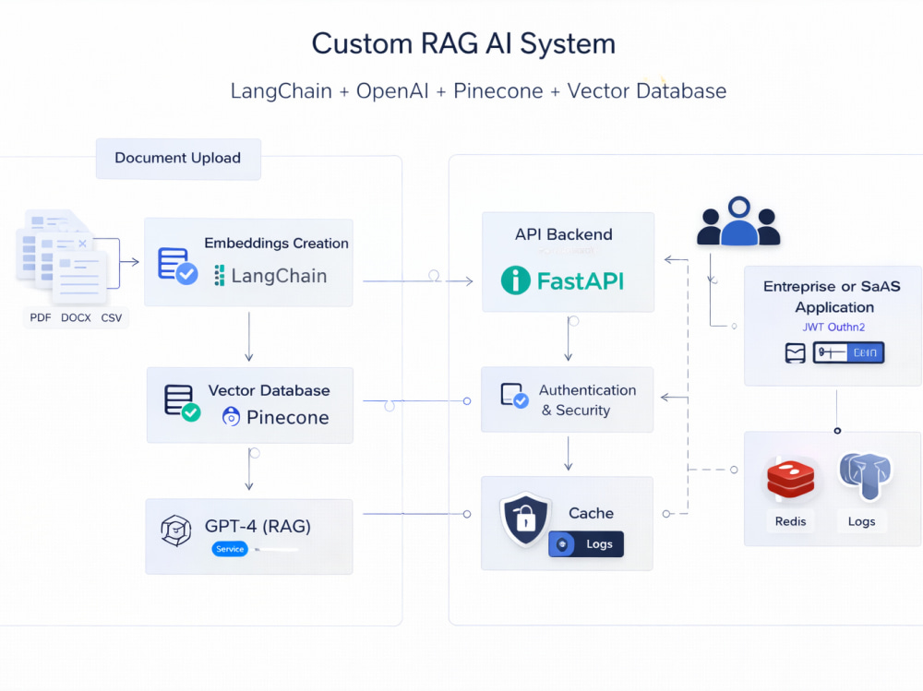Click the Embeddings Creation heading
The image size is (923, 691).
276,243
